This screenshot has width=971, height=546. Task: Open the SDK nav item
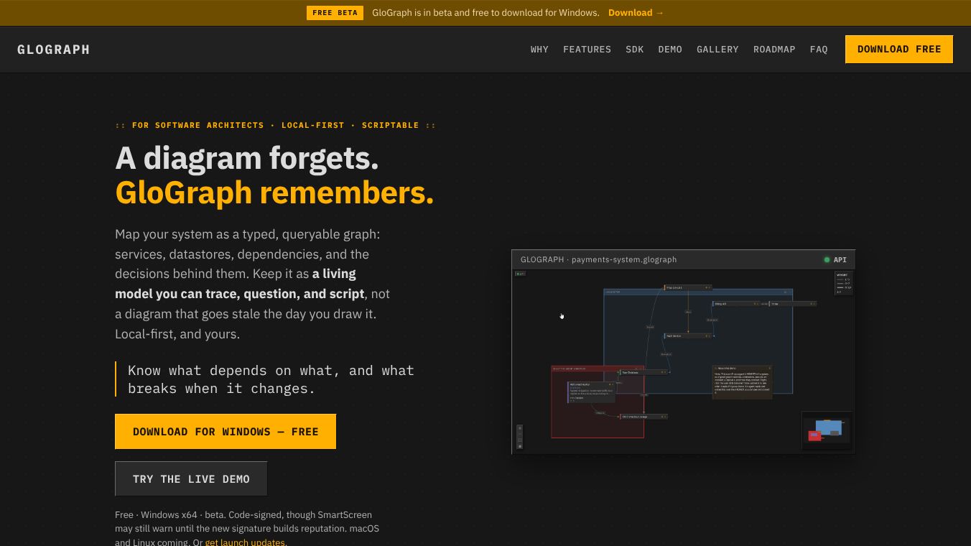635,50
